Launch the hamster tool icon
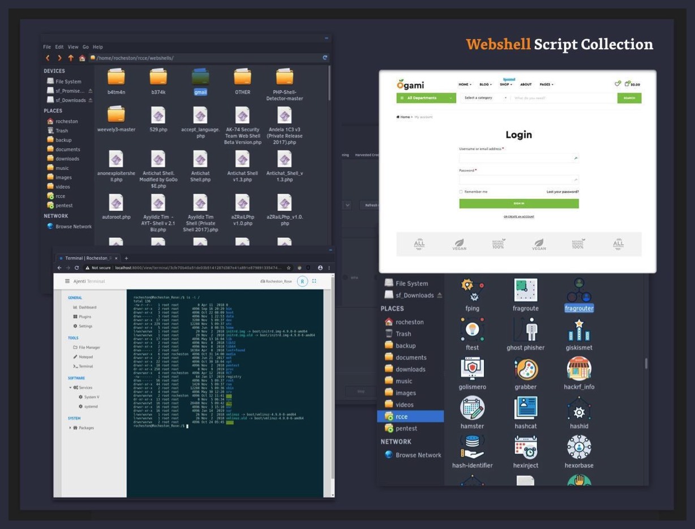The width and height of the screenshot is (695, 529). coord(472,408)
